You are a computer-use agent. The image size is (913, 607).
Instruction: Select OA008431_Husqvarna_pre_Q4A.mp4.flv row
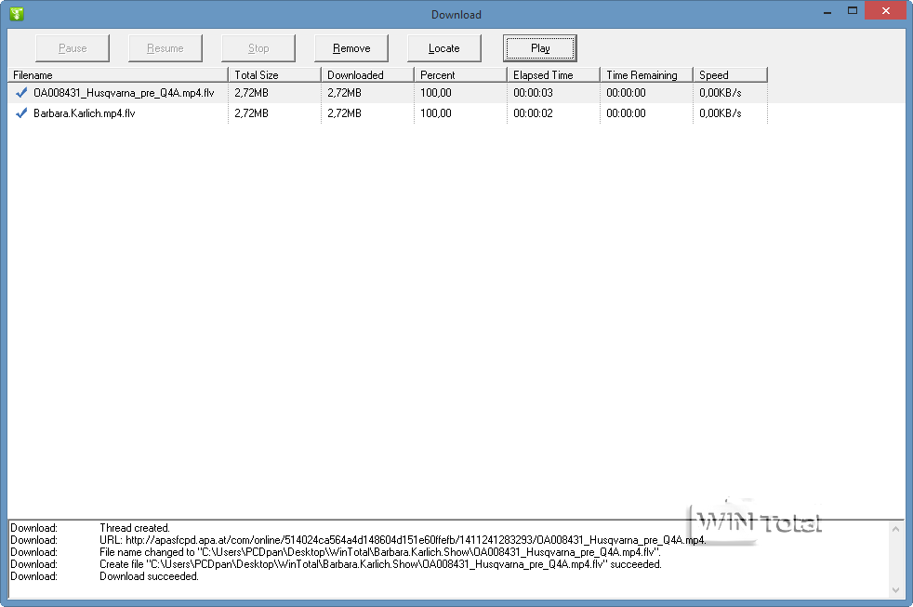(388, 93)
